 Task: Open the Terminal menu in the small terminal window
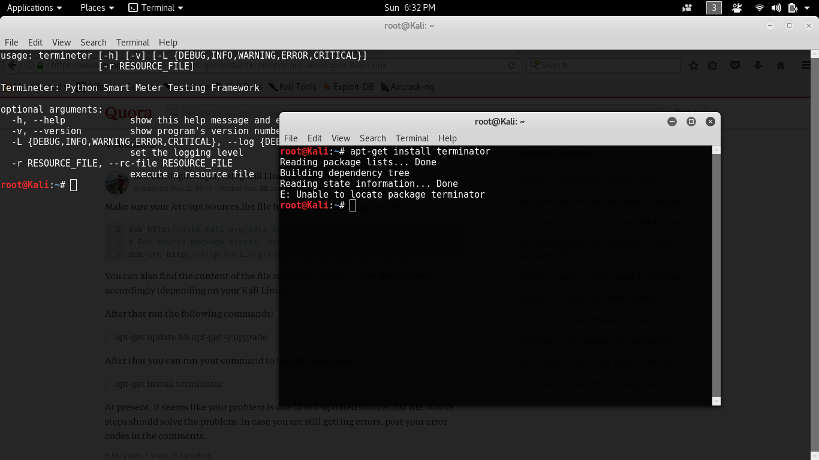(412, 138)
